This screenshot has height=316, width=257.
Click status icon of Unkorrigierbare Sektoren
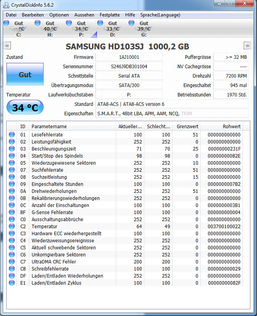click(12, 254)
